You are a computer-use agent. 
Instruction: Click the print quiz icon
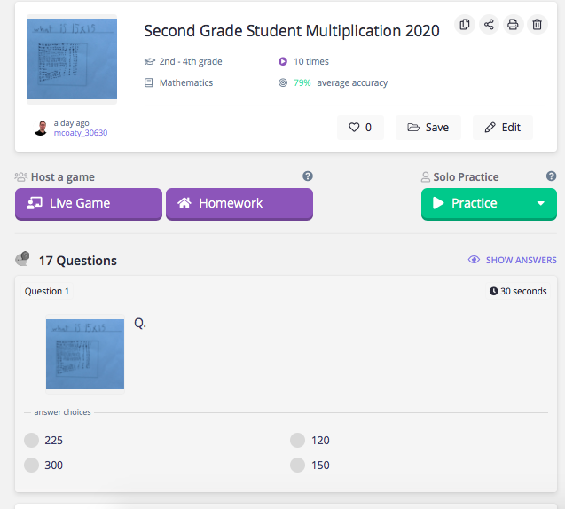tap(513, 25)
